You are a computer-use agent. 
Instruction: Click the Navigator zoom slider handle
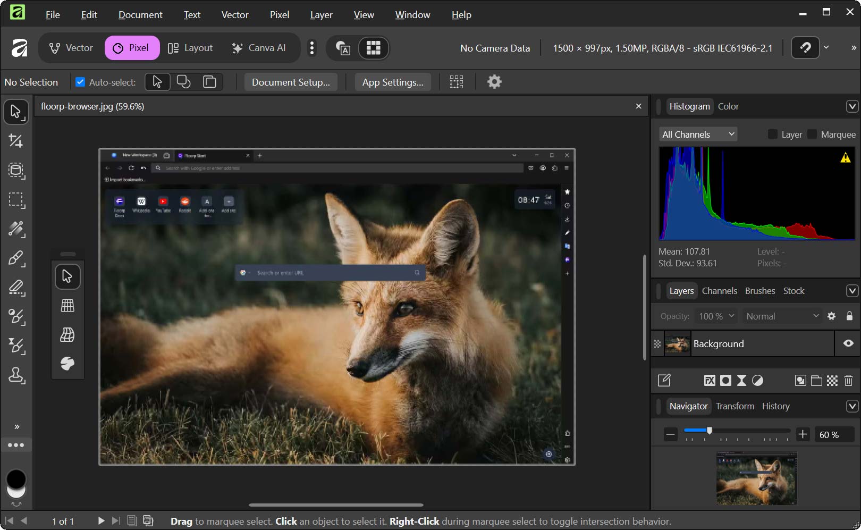point(709,431)
